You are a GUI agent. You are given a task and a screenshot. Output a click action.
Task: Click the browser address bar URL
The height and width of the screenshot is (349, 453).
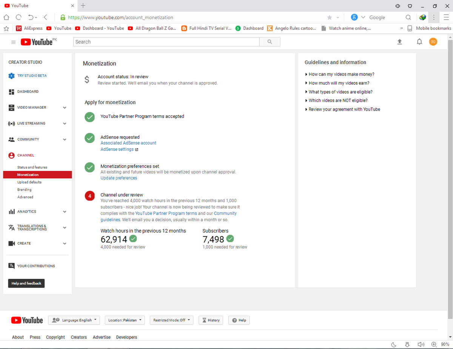tap(120, 17)
